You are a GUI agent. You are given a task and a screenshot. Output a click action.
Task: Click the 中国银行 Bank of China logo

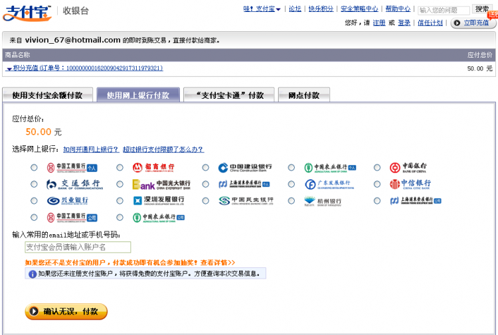(408, 167)
